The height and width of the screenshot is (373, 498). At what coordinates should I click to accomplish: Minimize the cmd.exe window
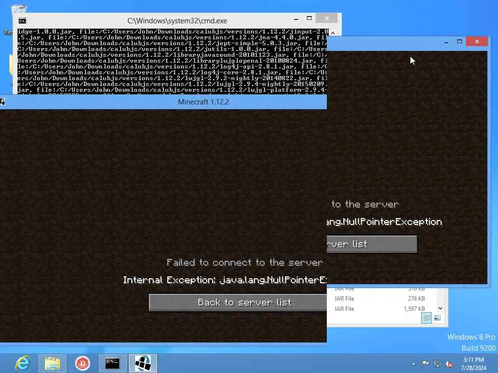tap(296, 19)
